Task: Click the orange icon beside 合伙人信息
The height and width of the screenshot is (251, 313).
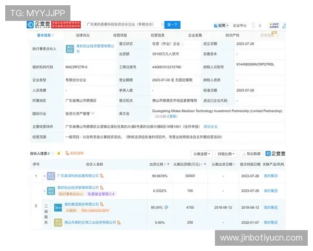Action: [58, 153]
